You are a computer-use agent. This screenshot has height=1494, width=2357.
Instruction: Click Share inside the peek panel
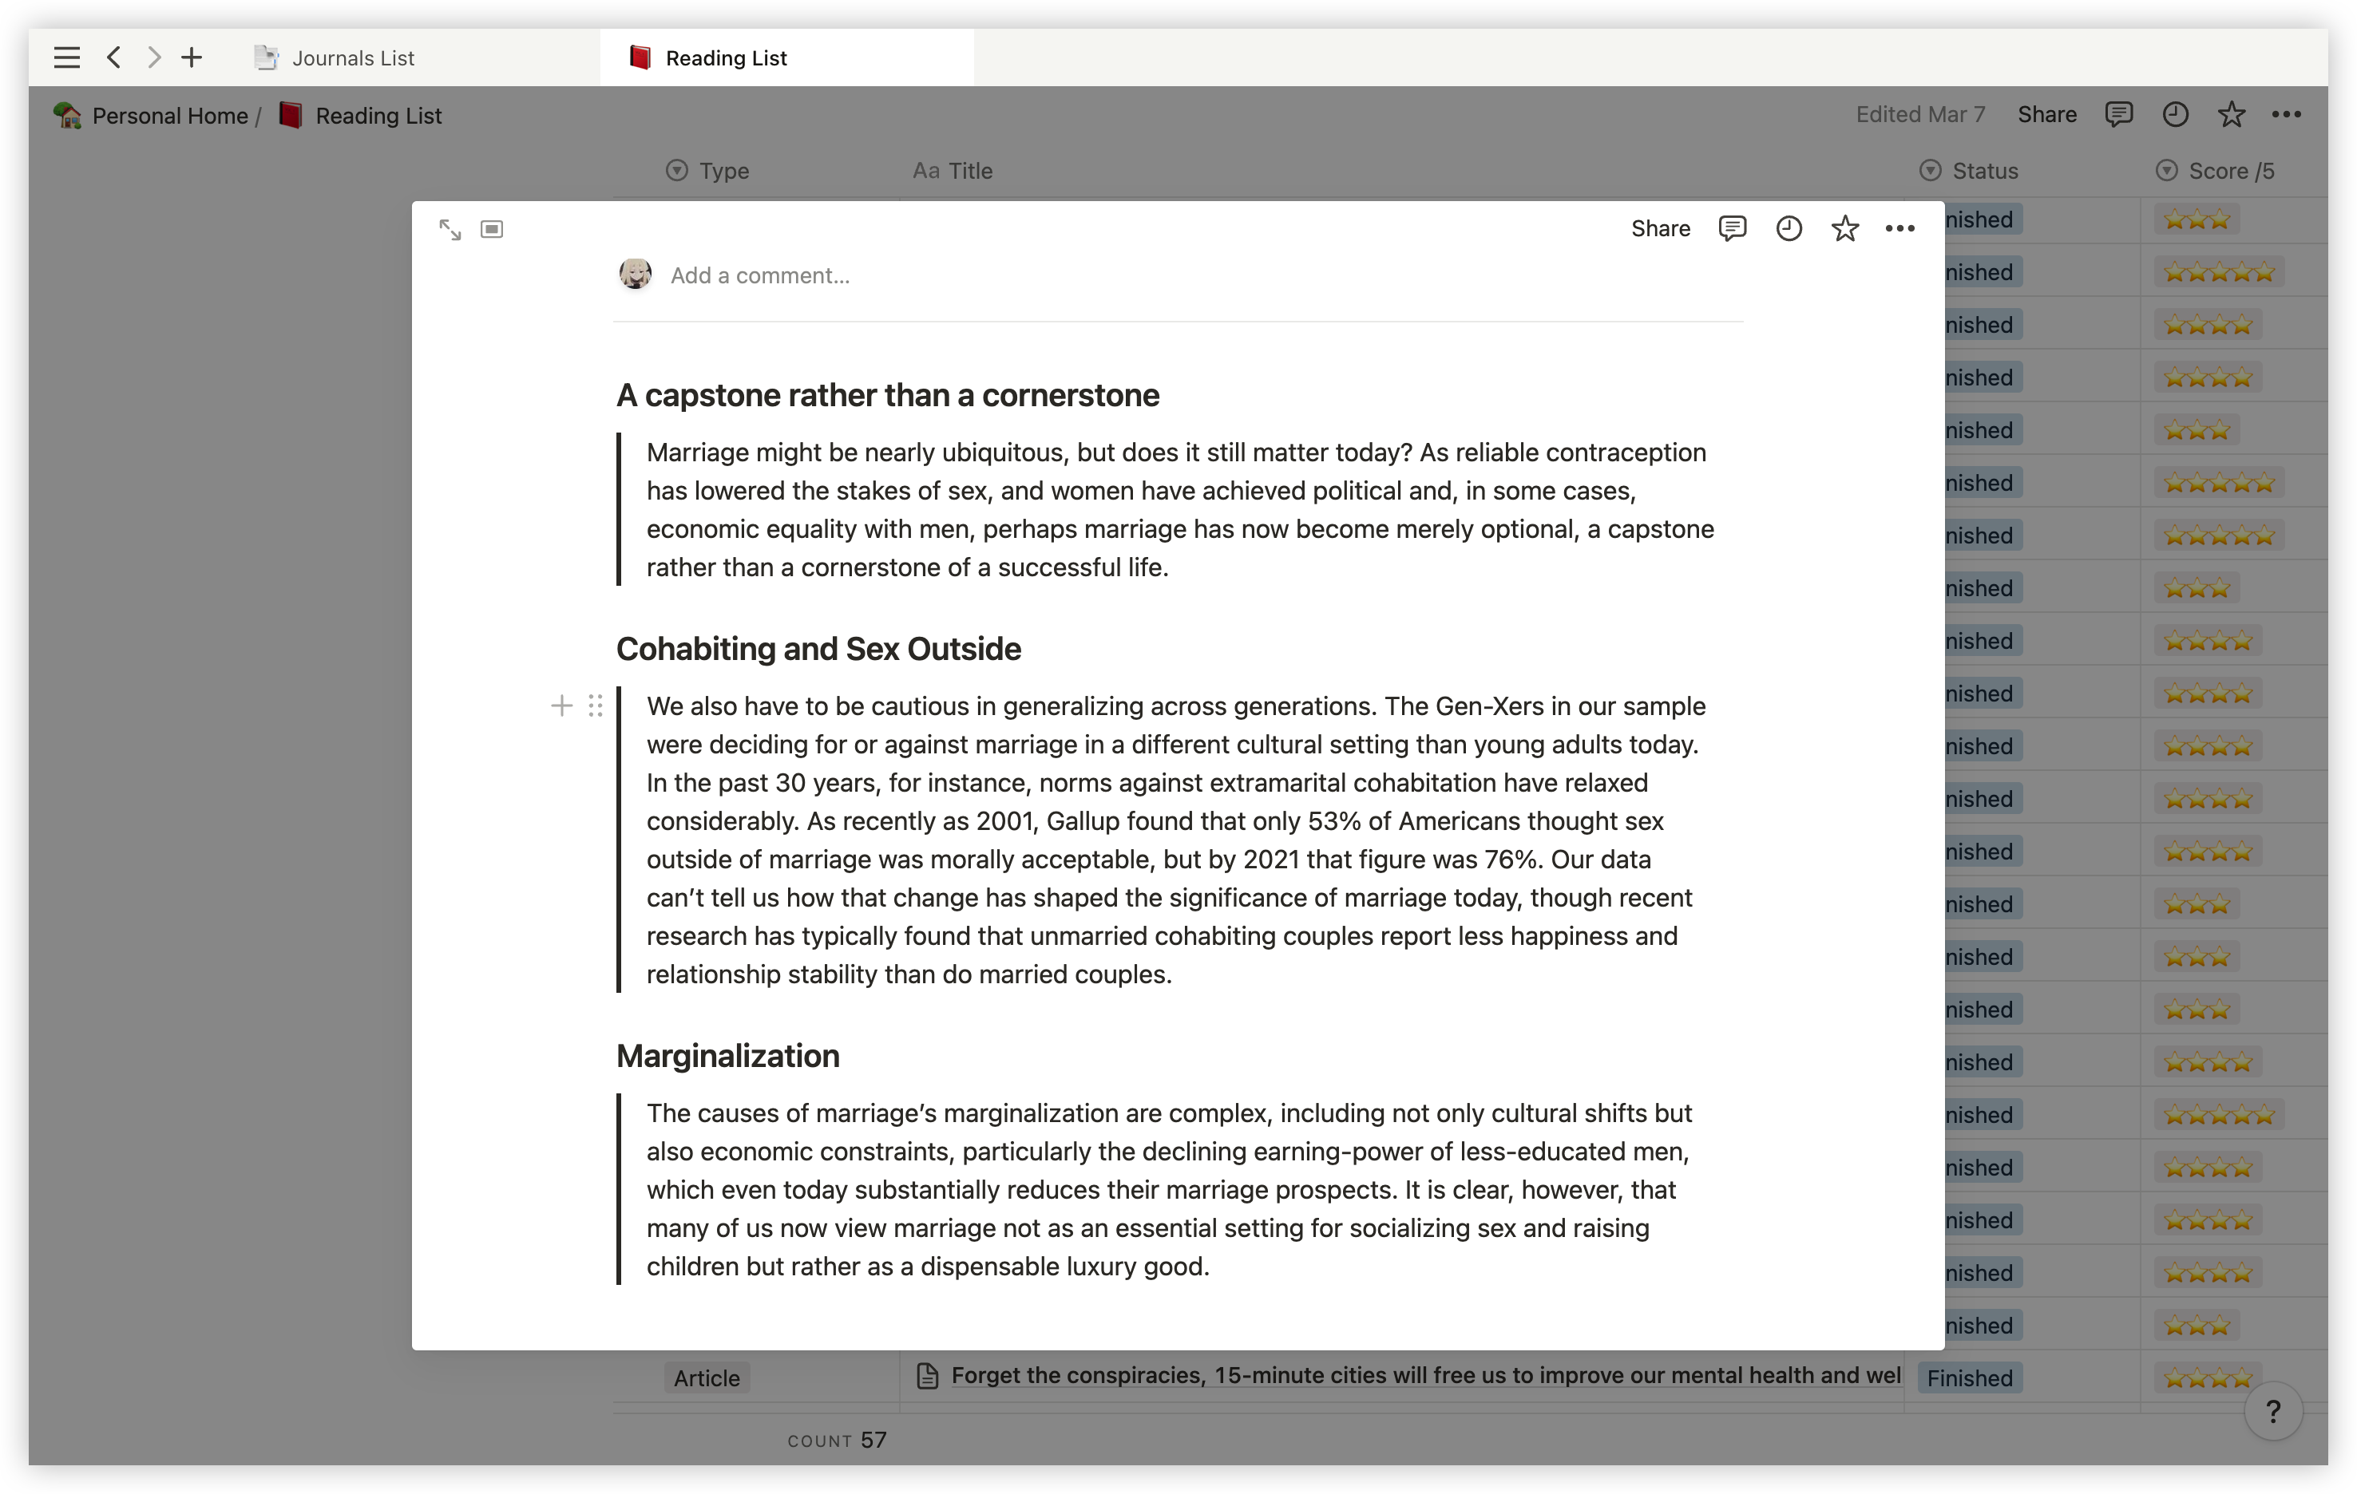[x=1660, y=228]
